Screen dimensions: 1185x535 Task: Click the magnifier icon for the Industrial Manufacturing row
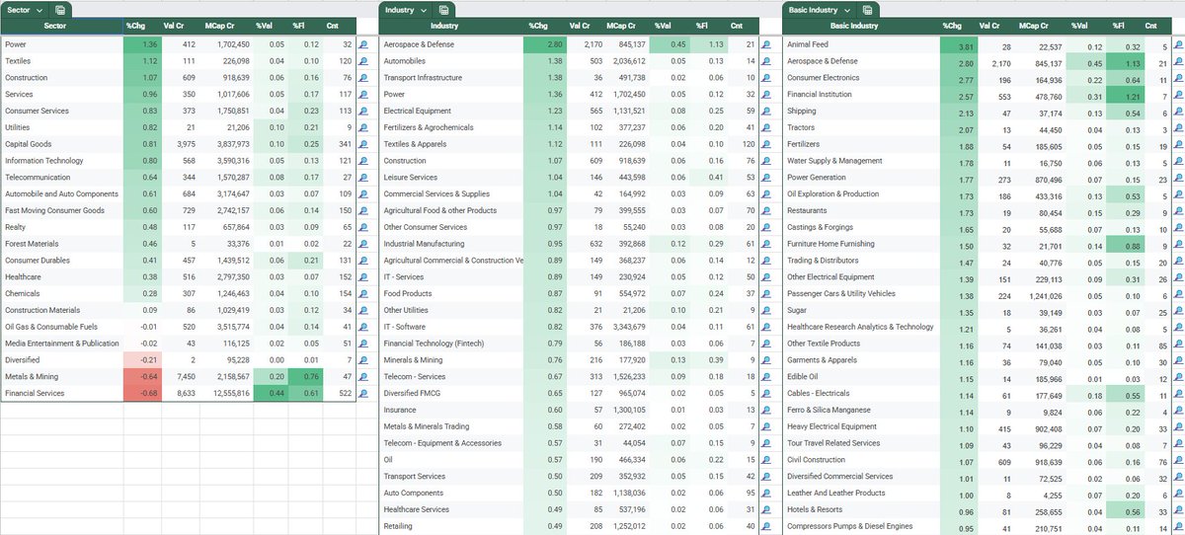[x=765, y=244]
